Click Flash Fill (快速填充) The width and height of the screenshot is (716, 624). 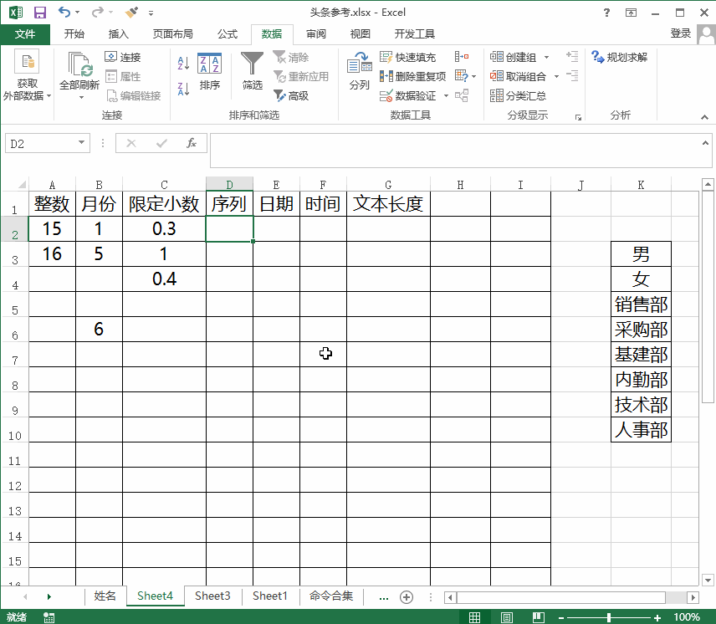pos(408,57)
